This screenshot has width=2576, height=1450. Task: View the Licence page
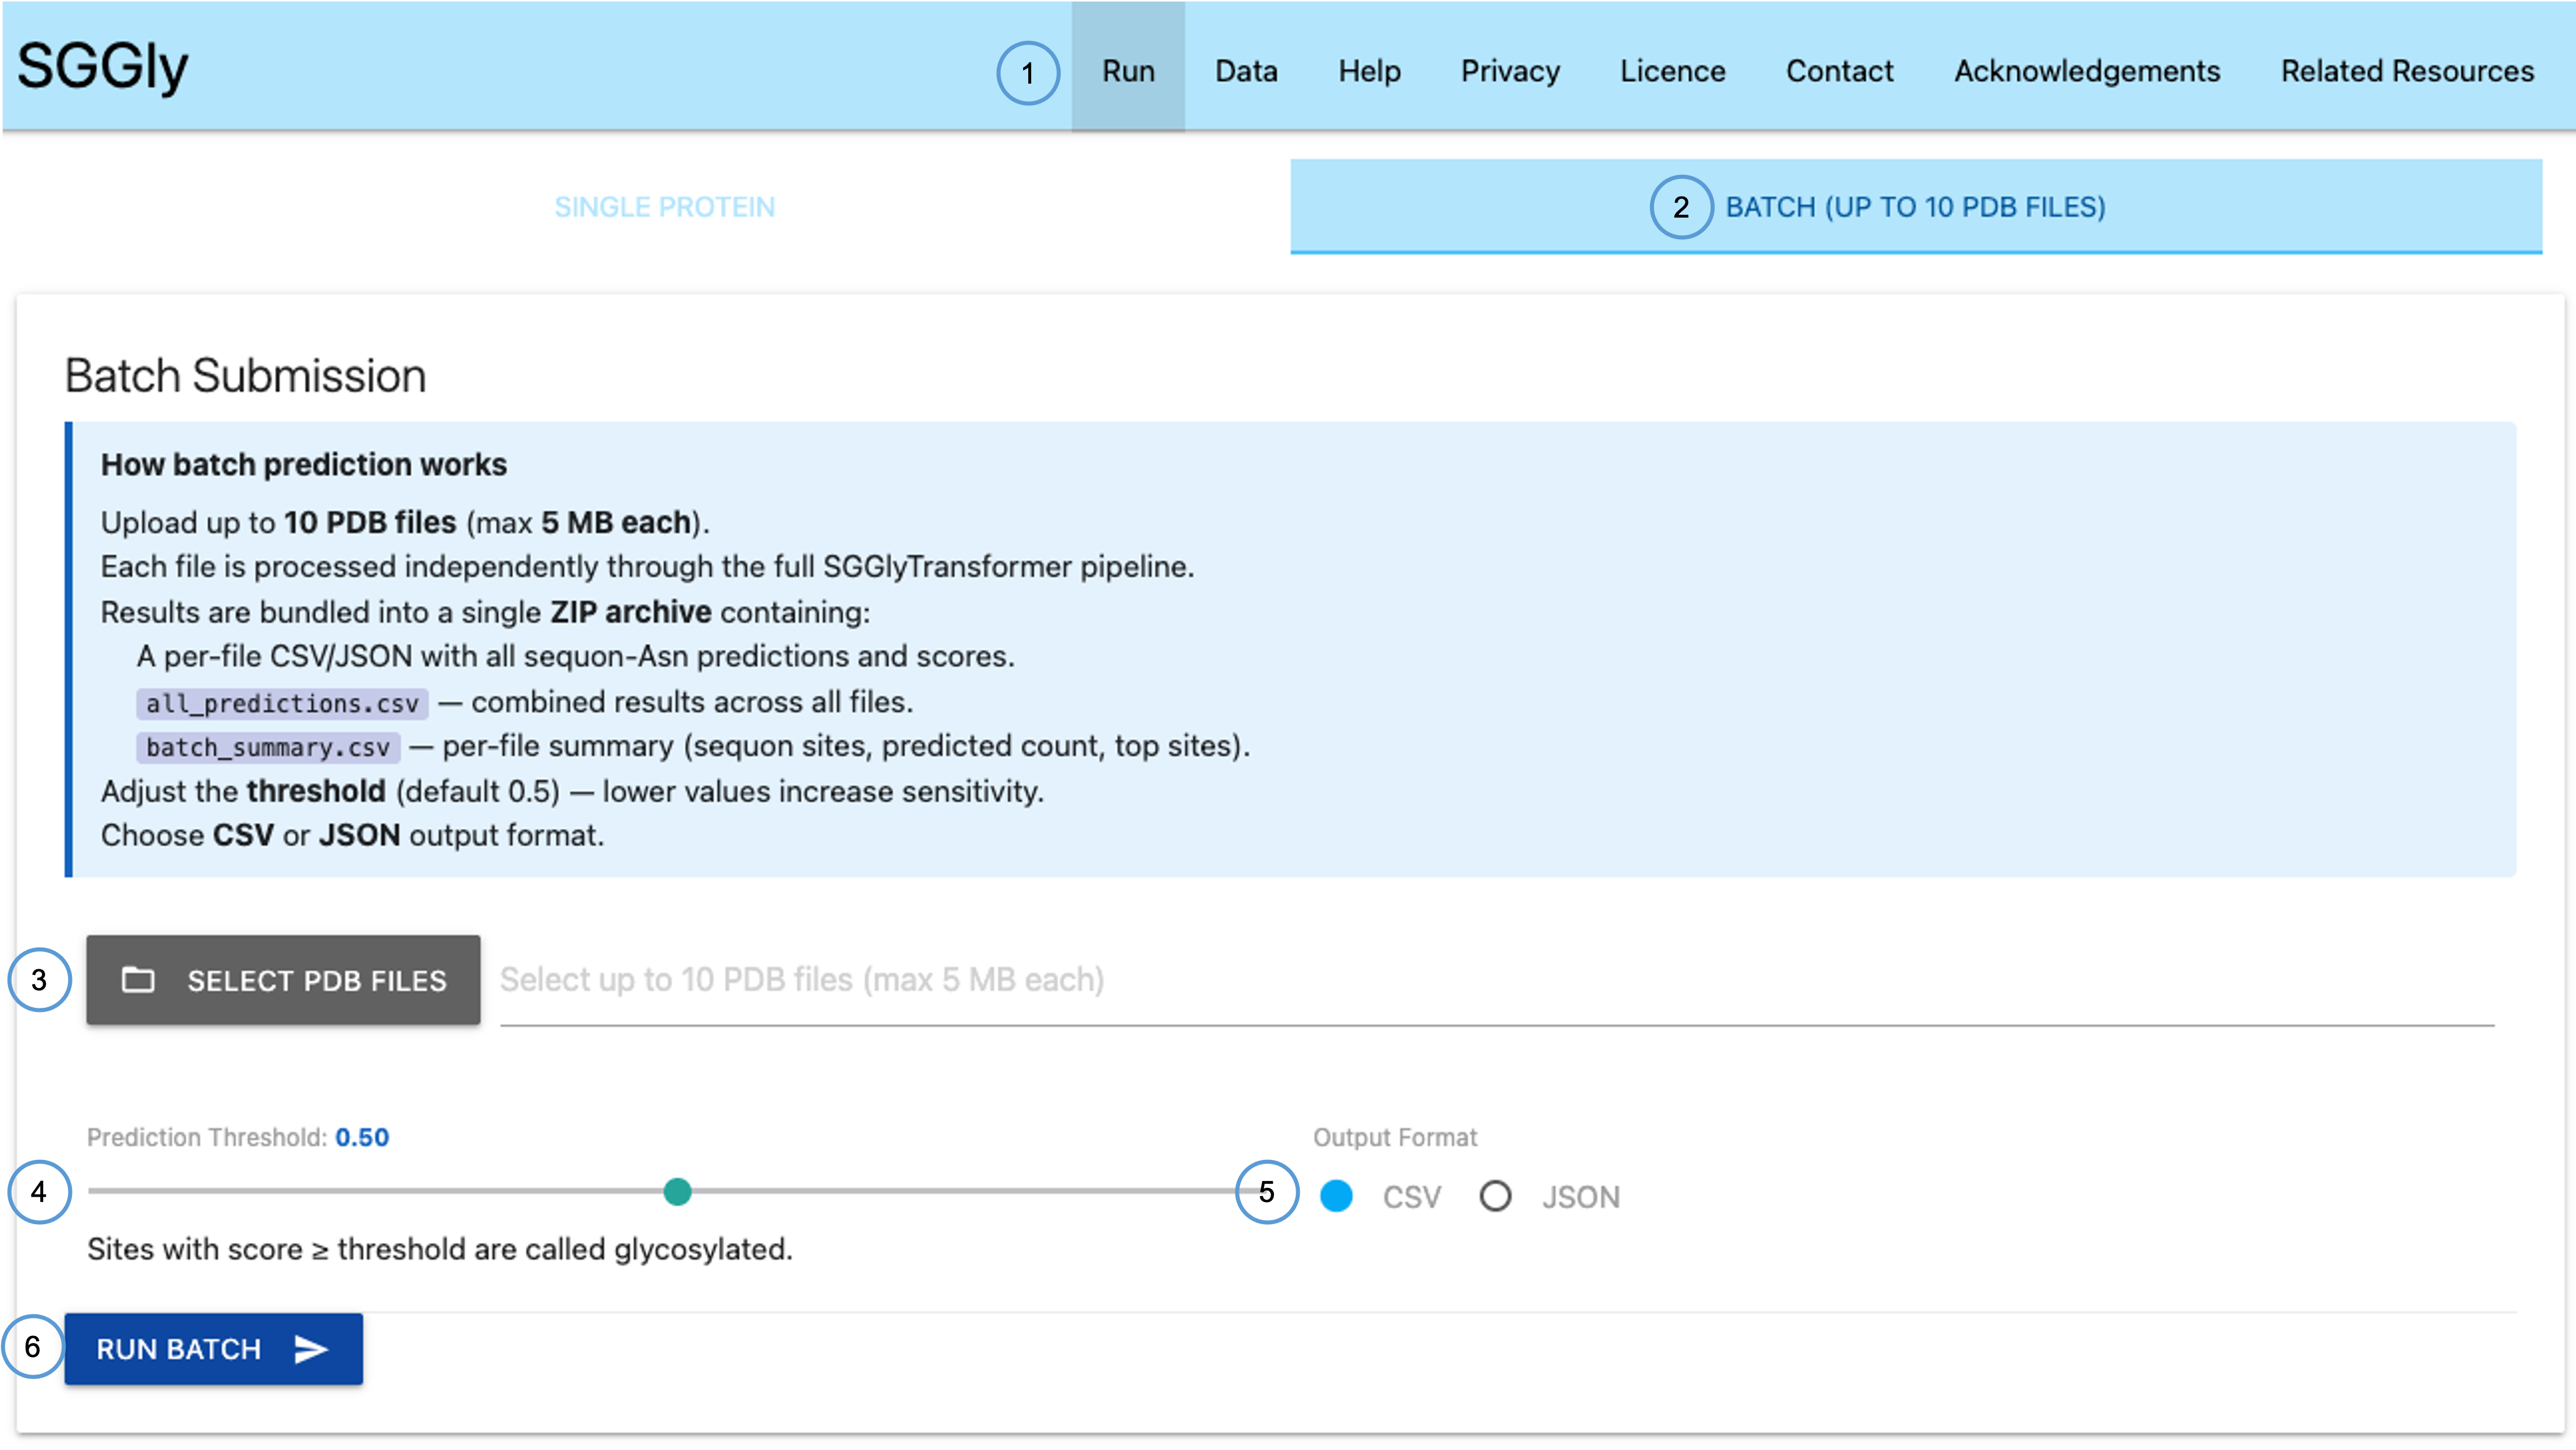[1672, 71]
